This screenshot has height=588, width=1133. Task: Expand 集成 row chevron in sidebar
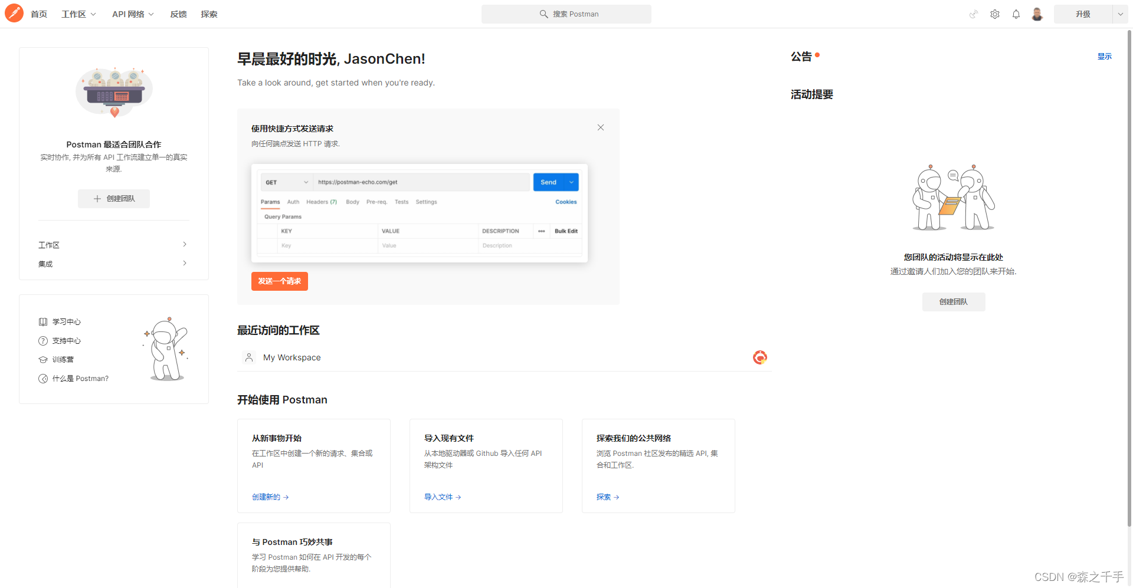pos(185,263)
